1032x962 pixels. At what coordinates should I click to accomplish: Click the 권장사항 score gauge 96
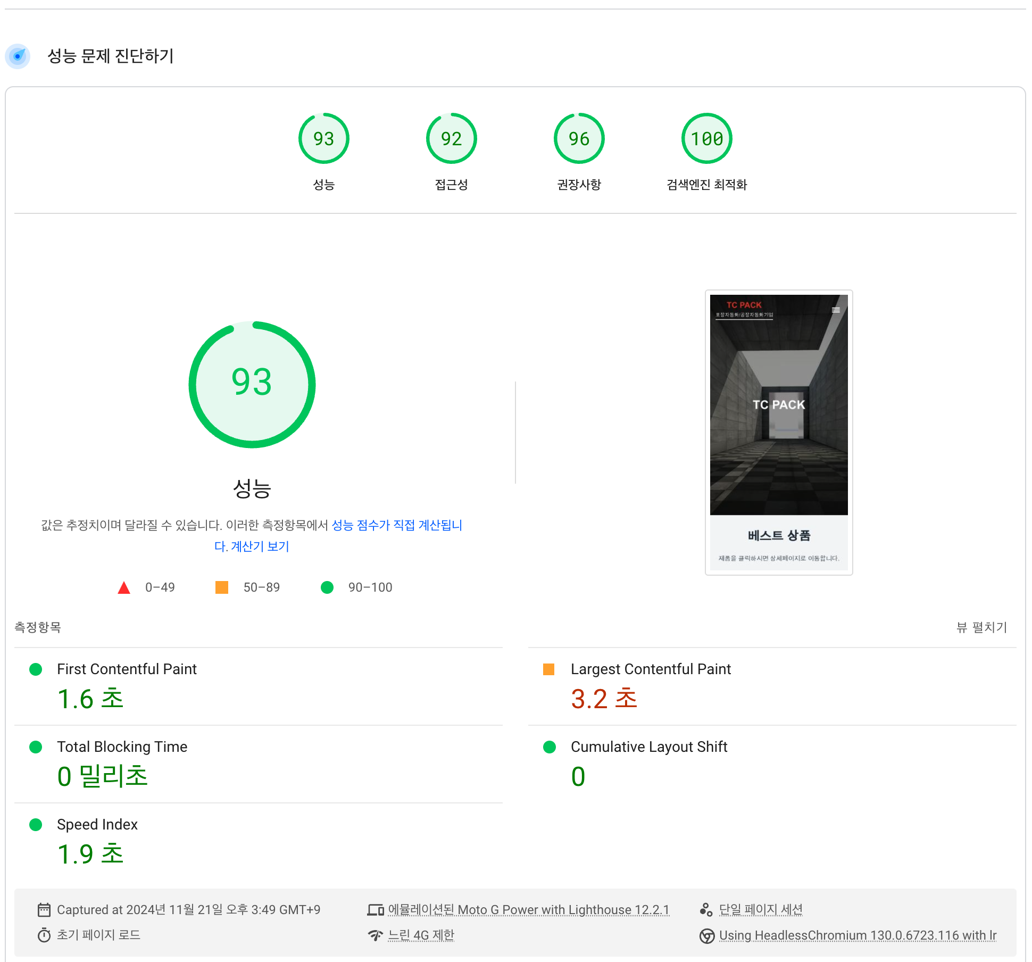tap(579, 139)
